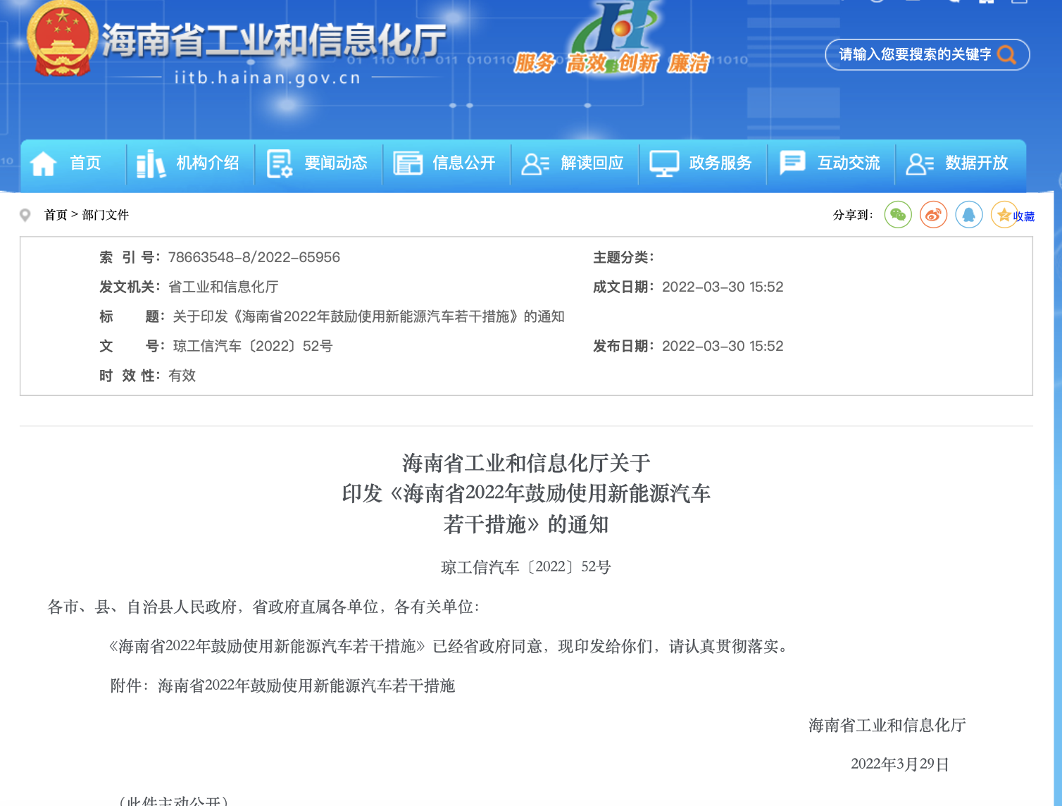Click the chat bubble icon for 互动交流
The width and height of the screenshot is (1062, 806).
point(792,163)
